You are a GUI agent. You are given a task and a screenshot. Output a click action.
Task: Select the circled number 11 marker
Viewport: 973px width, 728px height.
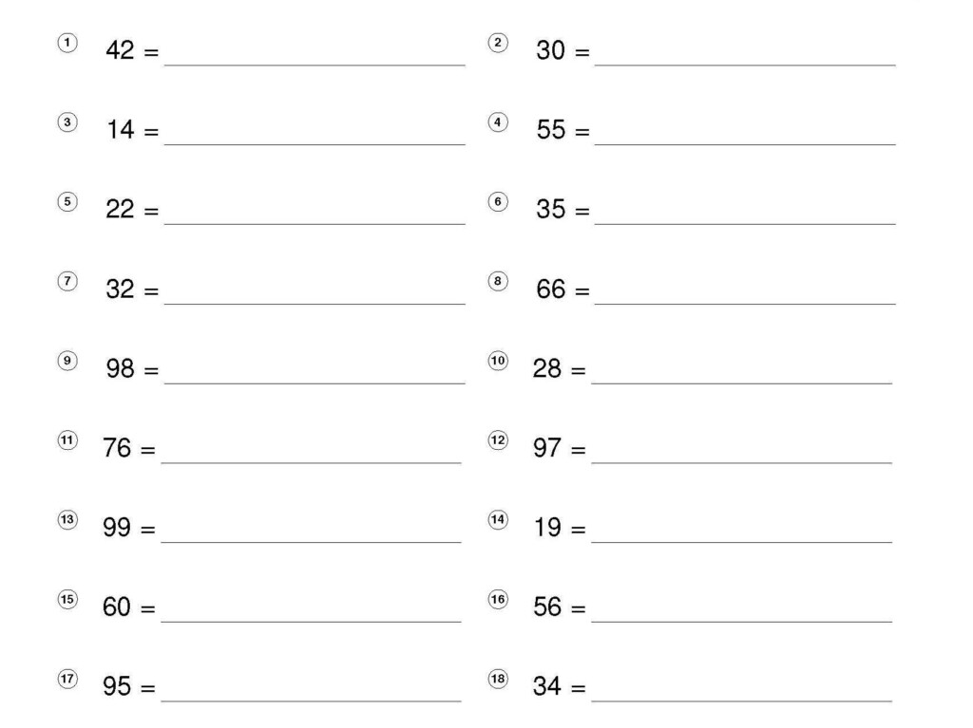tap(67, 440)
